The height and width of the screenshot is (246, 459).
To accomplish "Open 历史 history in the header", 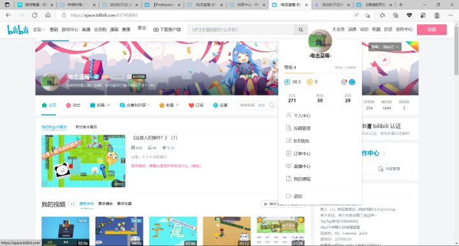I will pos(388,29).
